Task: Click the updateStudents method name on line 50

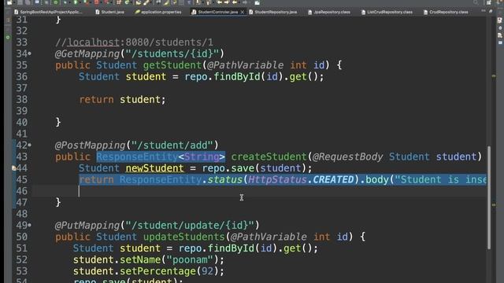Action: point(183,237)
